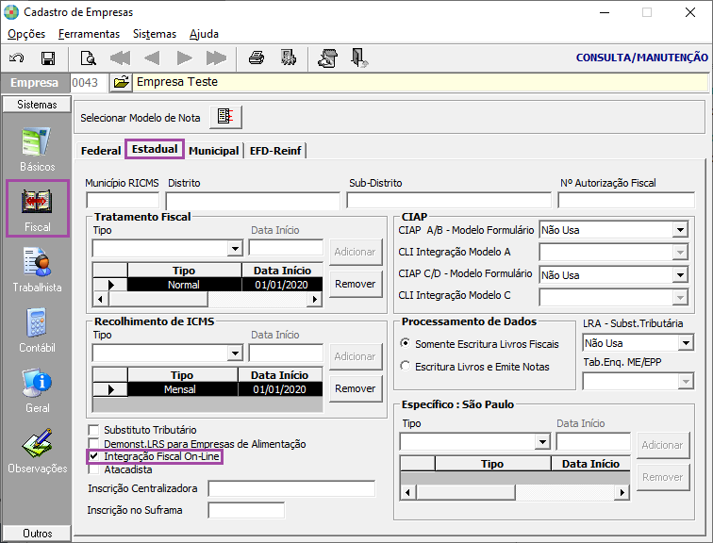
Task: Open the company folder lookup icon
Action: coord(121,83)
